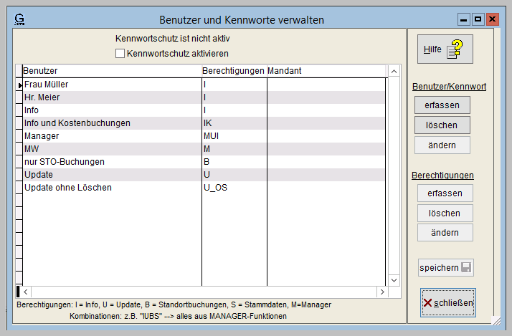512x336 pixels.
Task: Click speichern button with floppy disk icon
Action: point(445,268)
